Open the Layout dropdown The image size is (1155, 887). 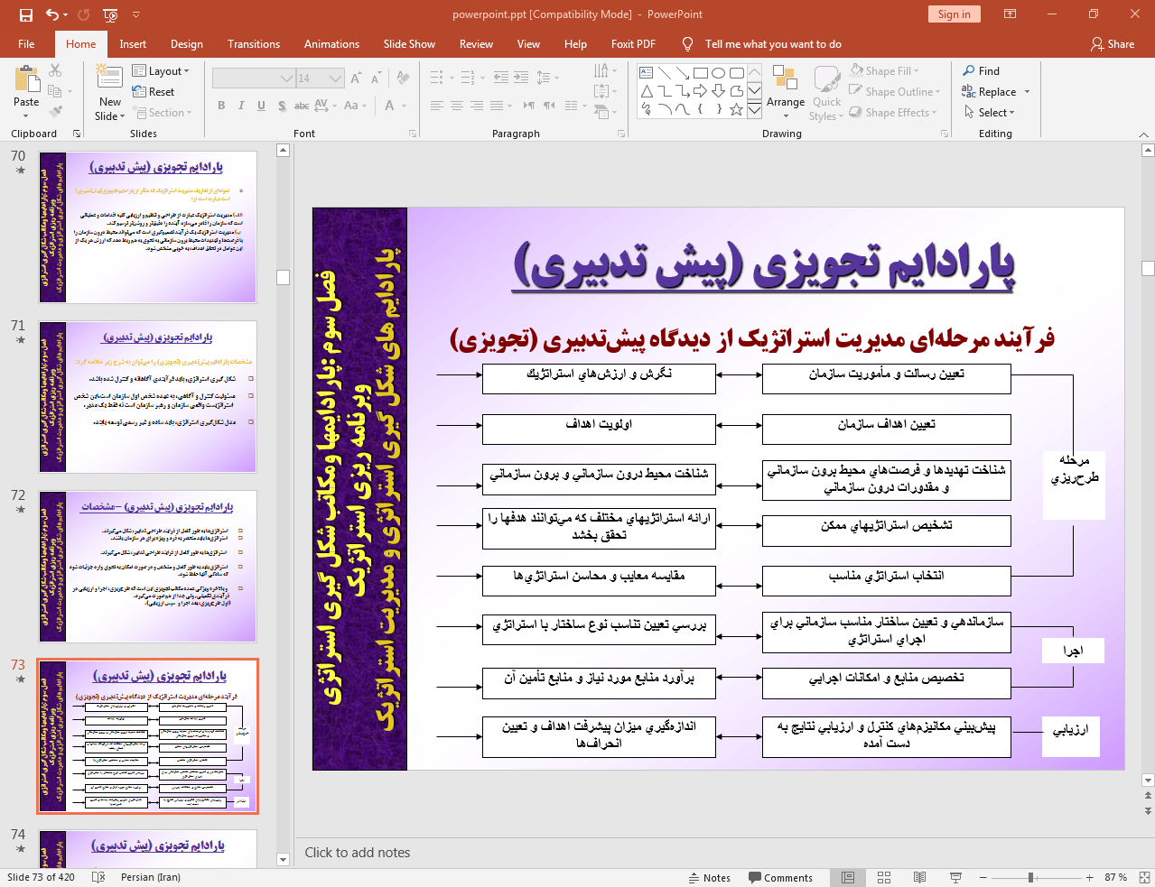tap(161, 70)
